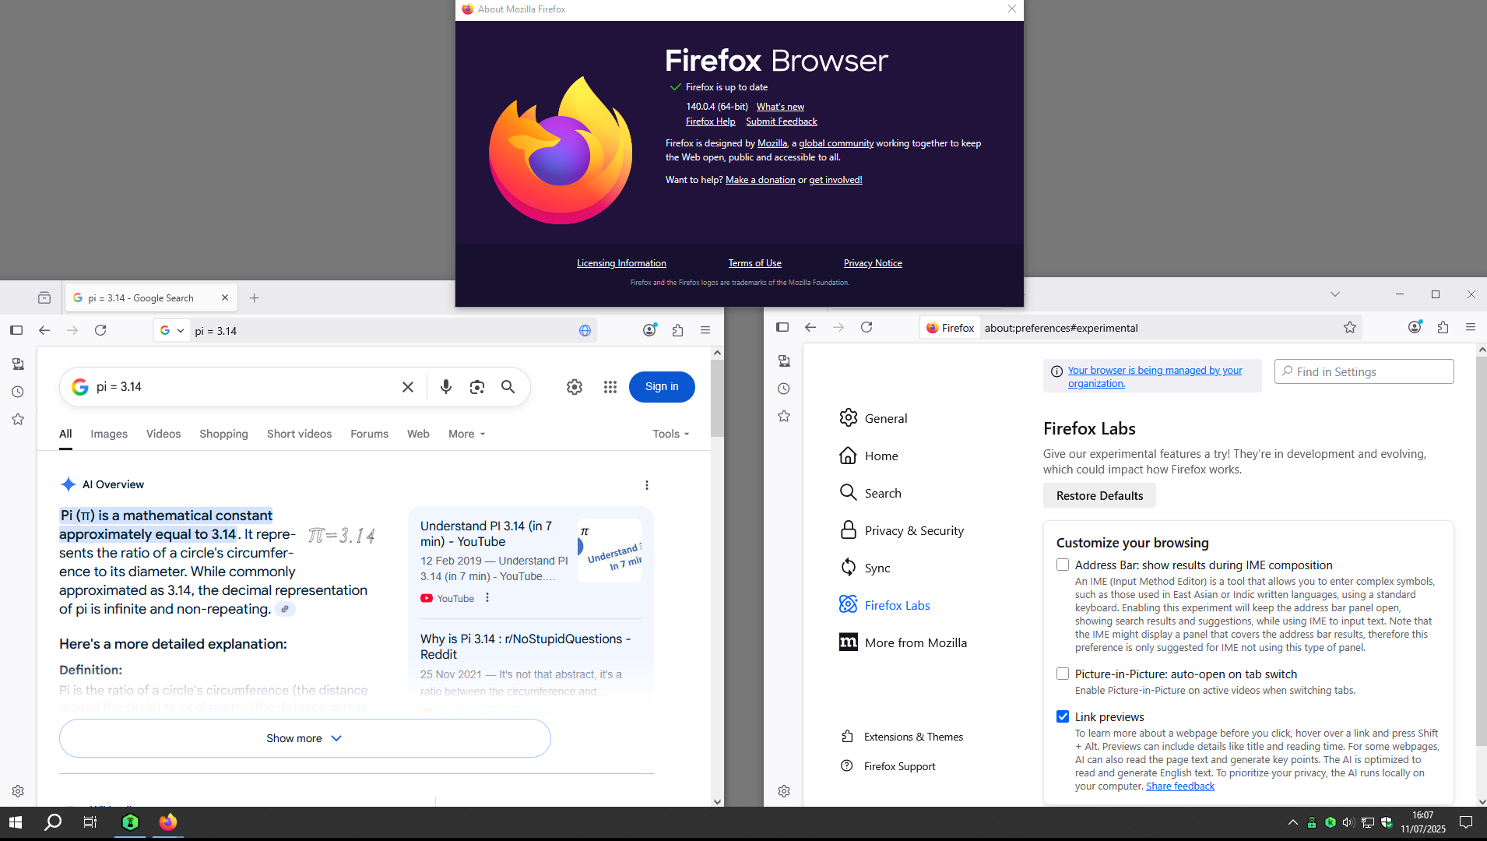Open Extensions & Themes in settings sidebar
The width and height of the screenshot is (1487, 841).
pyautogui.click(x=902, y=737)
